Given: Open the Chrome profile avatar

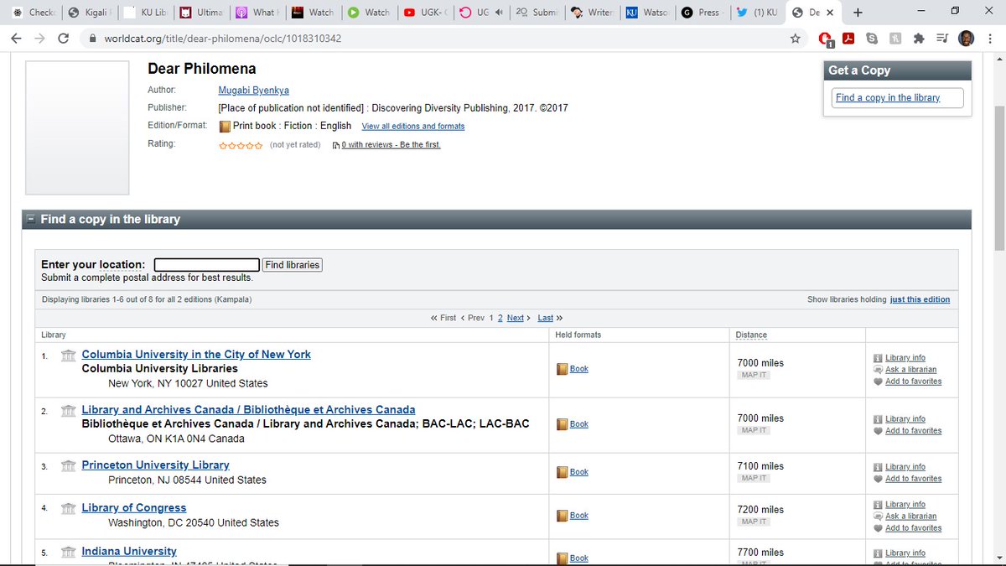Looking at the screenshot, I should tap(965, 39).
